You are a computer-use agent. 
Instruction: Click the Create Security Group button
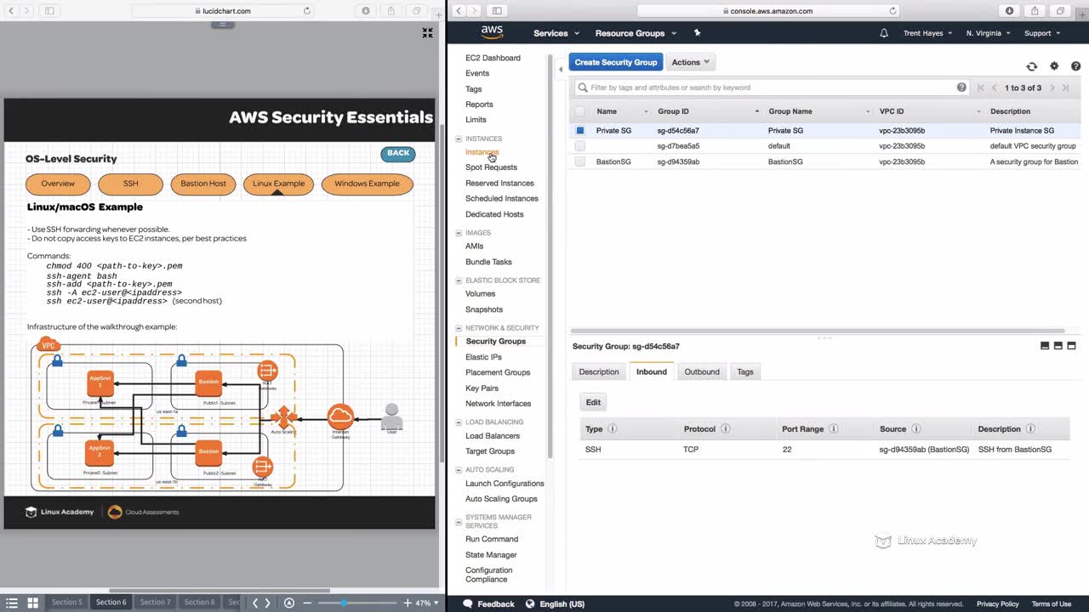point(616,62)
